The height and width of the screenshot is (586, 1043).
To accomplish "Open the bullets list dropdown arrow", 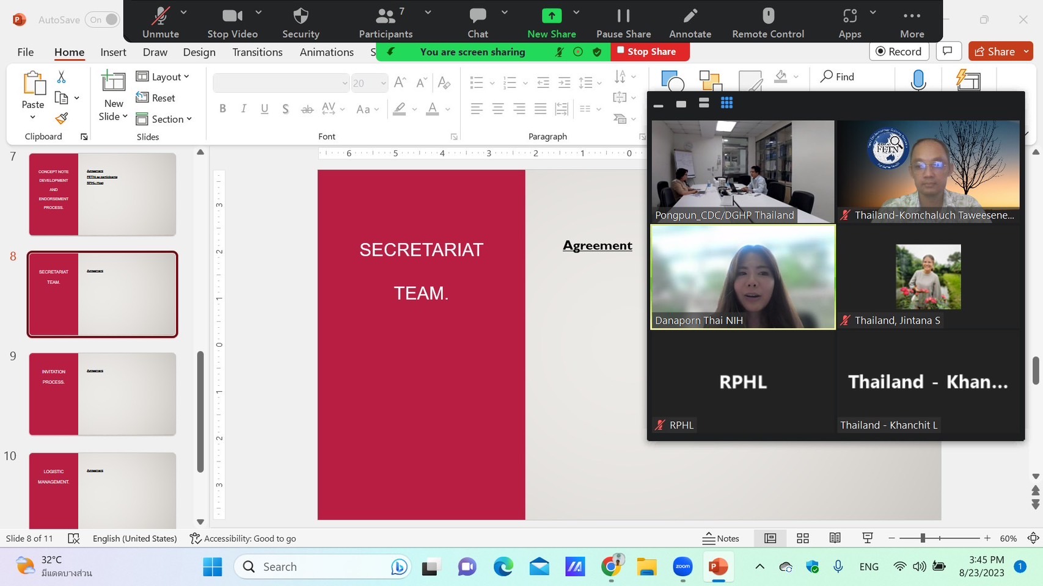I will pos(492,83).
